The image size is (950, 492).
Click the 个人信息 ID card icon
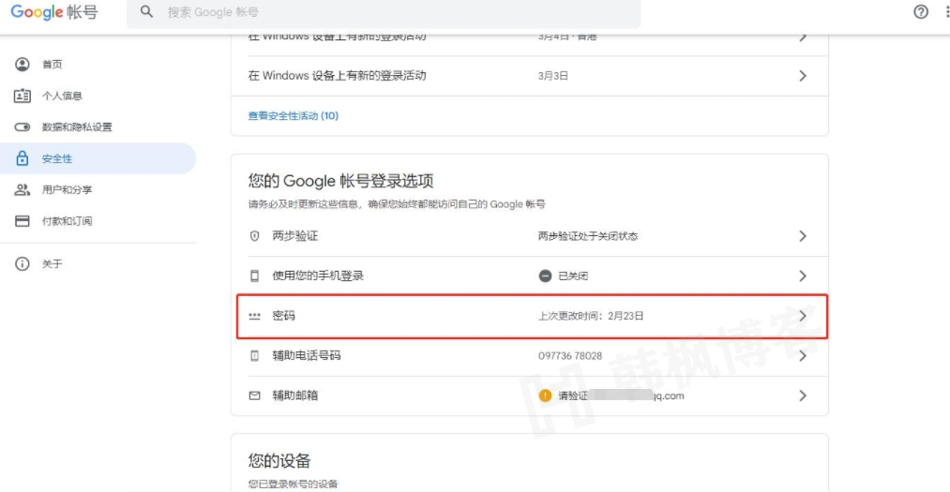(x=23, y=96)
